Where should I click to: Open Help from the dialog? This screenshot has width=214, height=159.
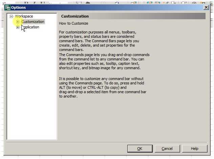(x=194, y=149)
